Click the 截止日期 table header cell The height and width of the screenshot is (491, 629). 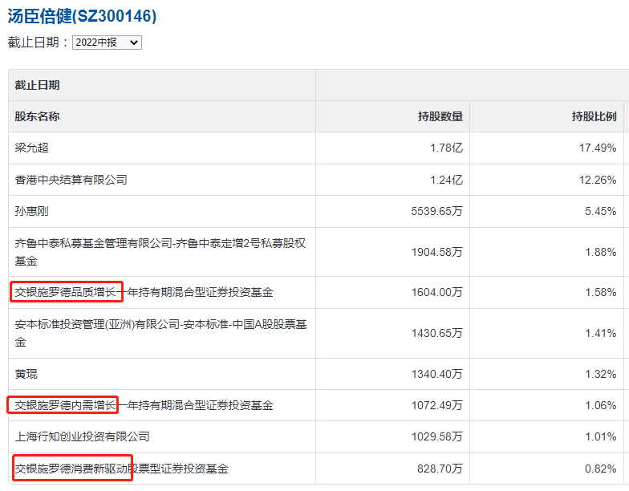click(x=162, y=85)
